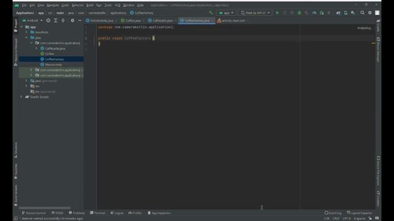Select Coffee class in project tree

point(49,54)
